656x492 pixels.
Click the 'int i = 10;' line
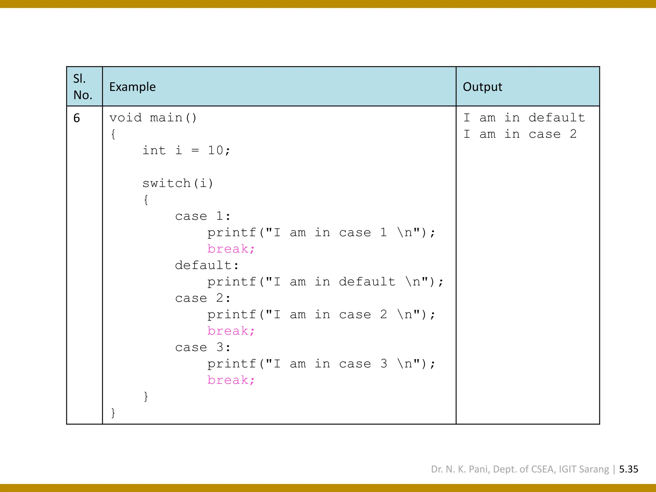coord(186,150)
